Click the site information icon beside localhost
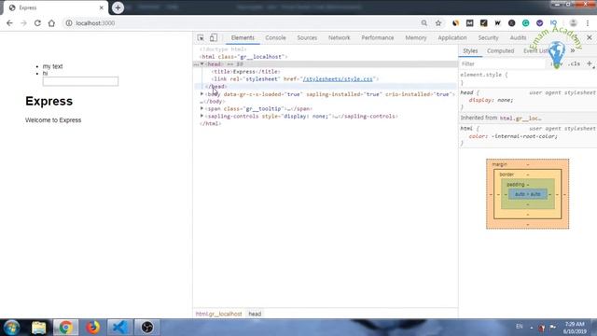597x336 pixels. (x=68, y=23)
